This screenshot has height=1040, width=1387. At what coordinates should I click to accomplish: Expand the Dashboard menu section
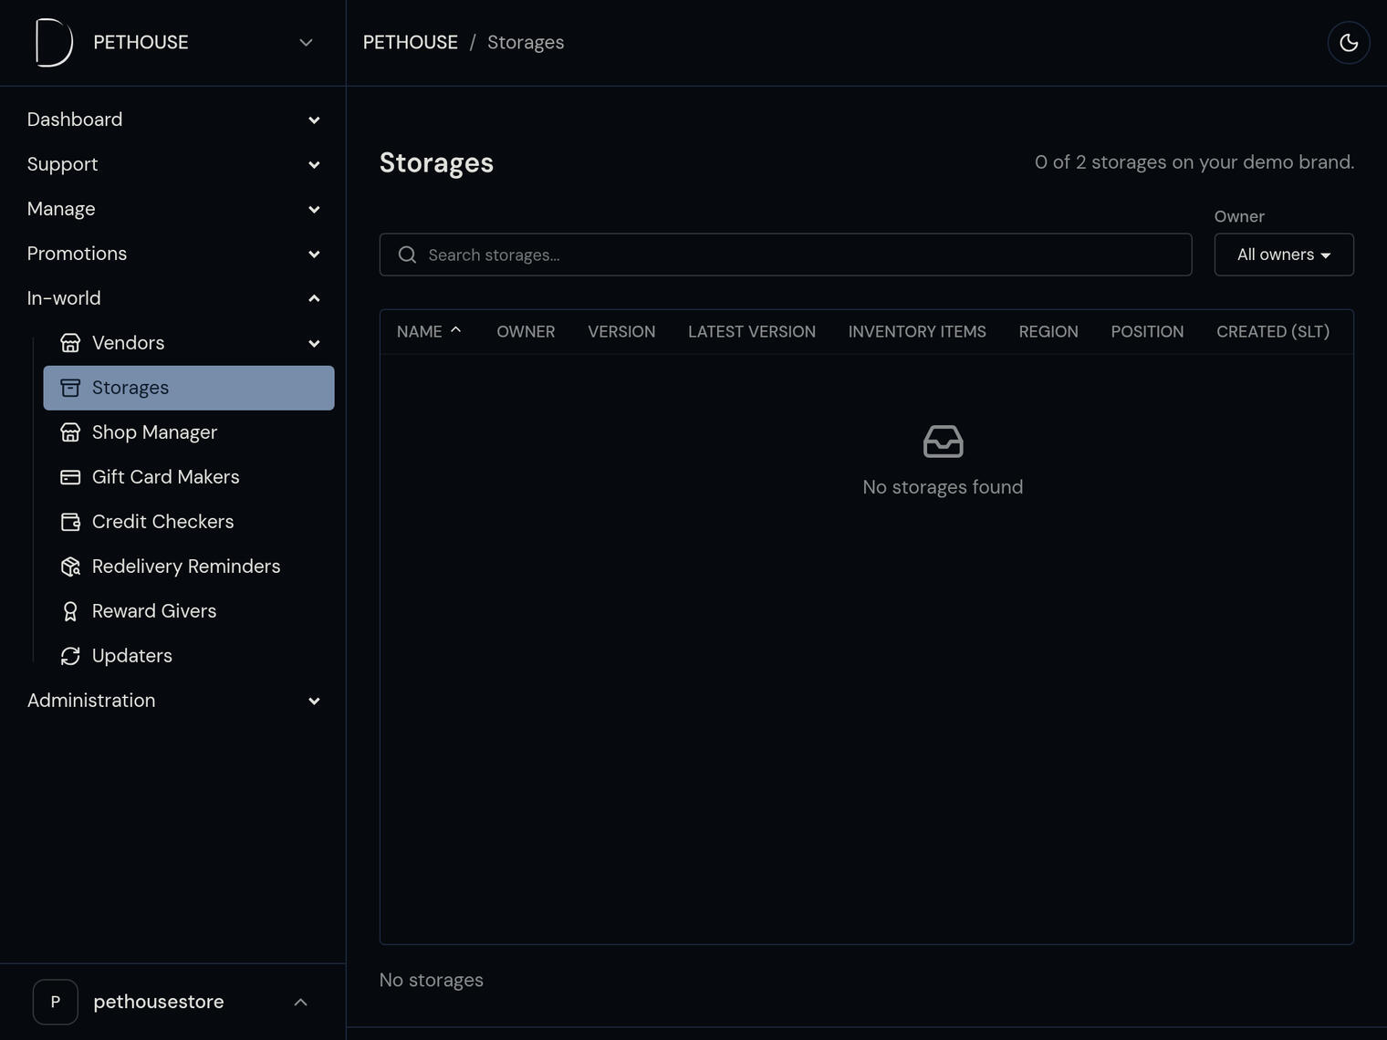click(x=173, y=120)
